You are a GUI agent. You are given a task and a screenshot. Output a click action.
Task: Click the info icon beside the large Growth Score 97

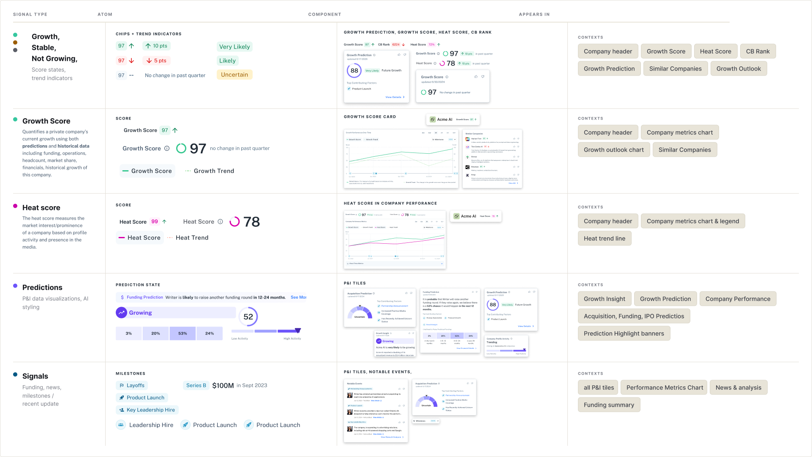click(x=167, y=148)
